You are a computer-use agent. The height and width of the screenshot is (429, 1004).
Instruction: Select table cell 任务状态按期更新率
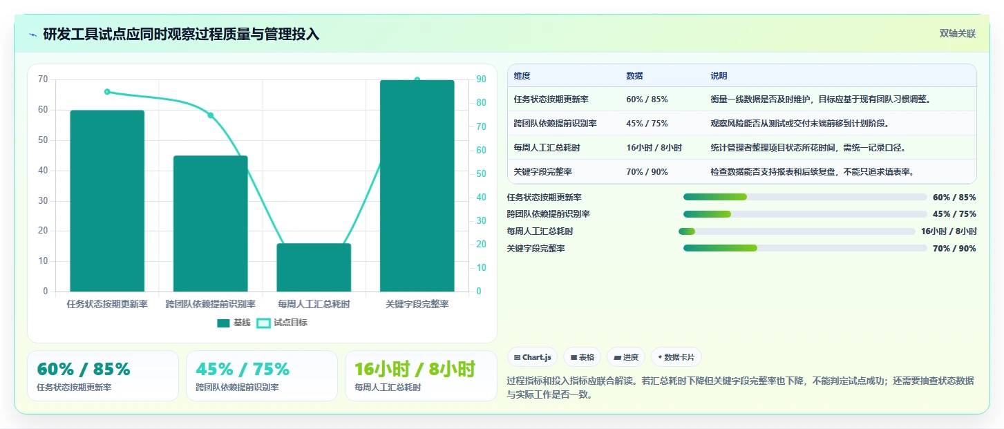551,99
